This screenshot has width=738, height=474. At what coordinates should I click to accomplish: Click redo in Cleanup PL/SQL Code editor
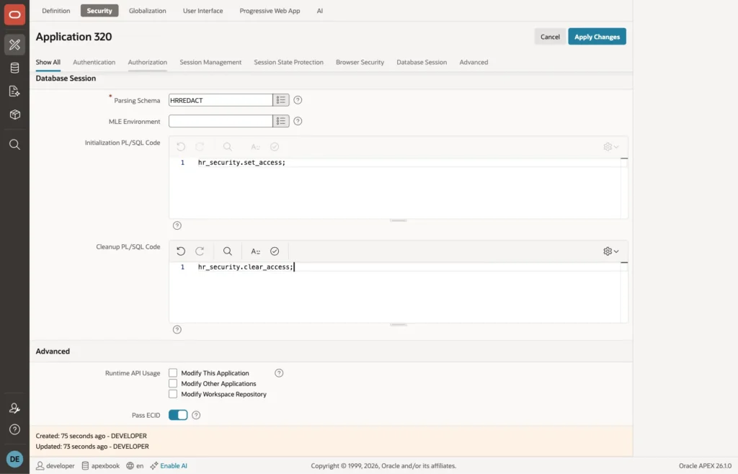[200, 251]
